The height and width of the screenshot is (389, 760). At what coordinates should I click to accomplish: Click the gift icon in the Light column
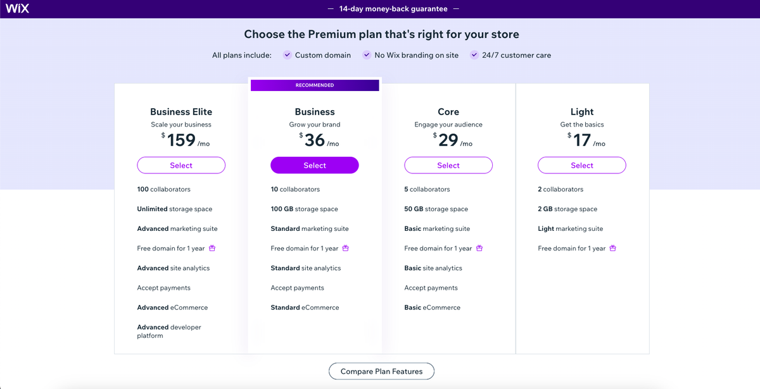pos(612,248)
